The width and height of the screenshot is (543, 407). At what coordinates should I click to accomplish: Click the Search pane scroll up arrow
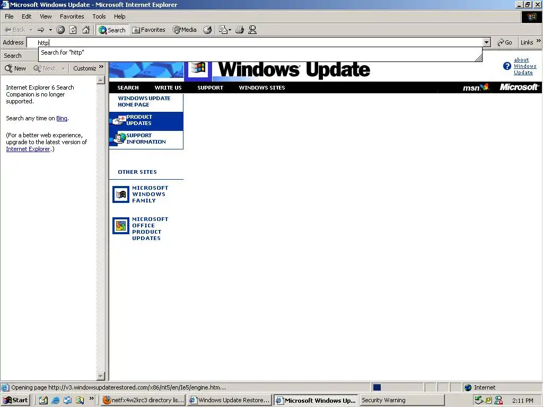[x=100, y=80]
